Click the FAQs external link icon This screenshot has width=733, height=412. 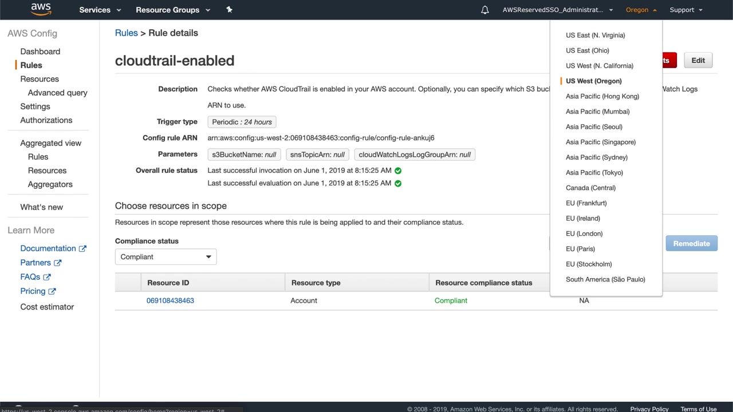point(47,277)
